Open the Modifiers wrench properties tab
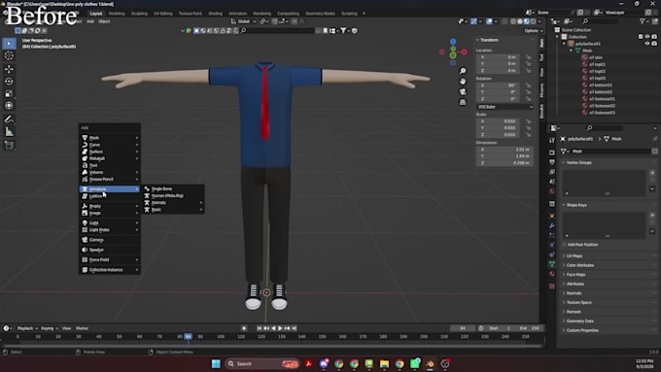The height and width of the screenshot is (372, 661). [552, 225]
